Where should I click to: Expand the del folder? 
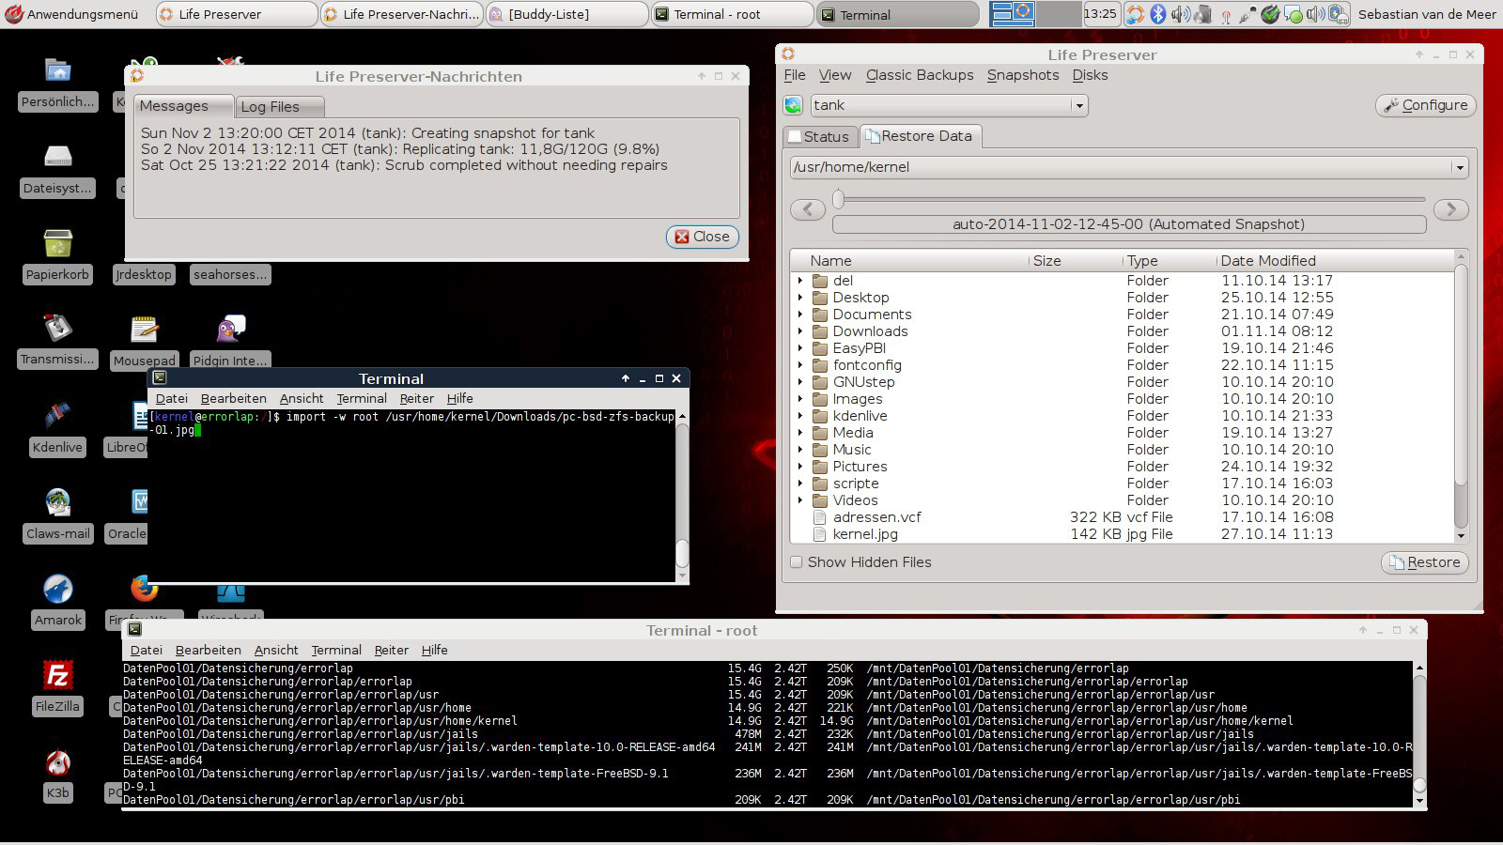pos(800,281)
